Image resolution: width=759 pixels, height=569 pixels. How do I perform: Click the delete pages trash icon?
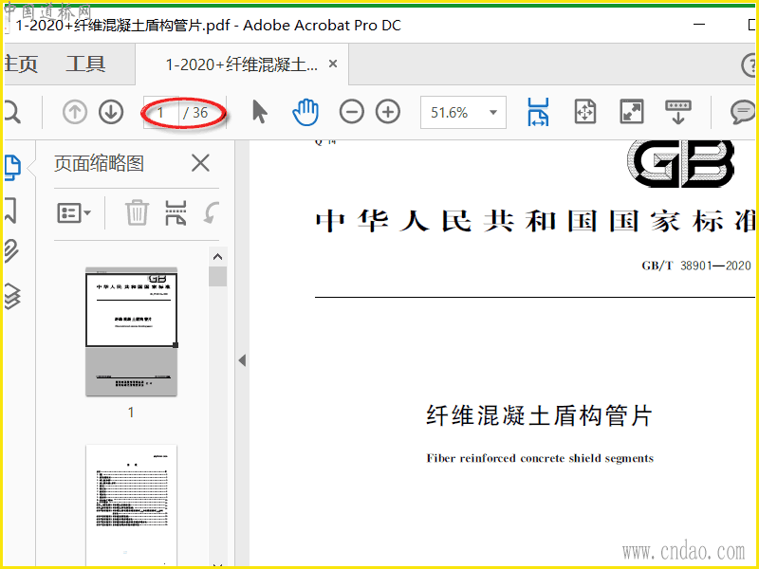[137, 212]
